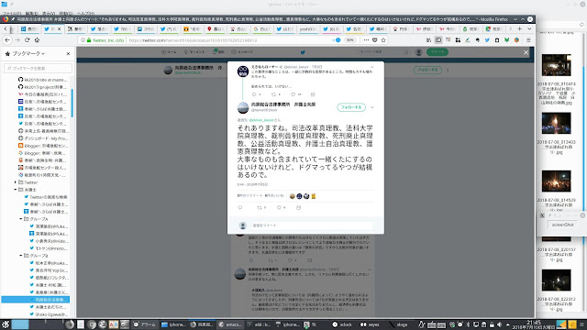The image size is (587, 330).
Task: Click the Firefox forward arrow
Action: pos(17,40)
